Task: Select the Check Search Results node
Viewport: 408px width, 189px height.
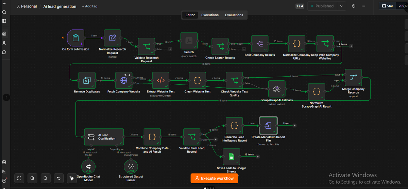Action: (x=220, y=46)
